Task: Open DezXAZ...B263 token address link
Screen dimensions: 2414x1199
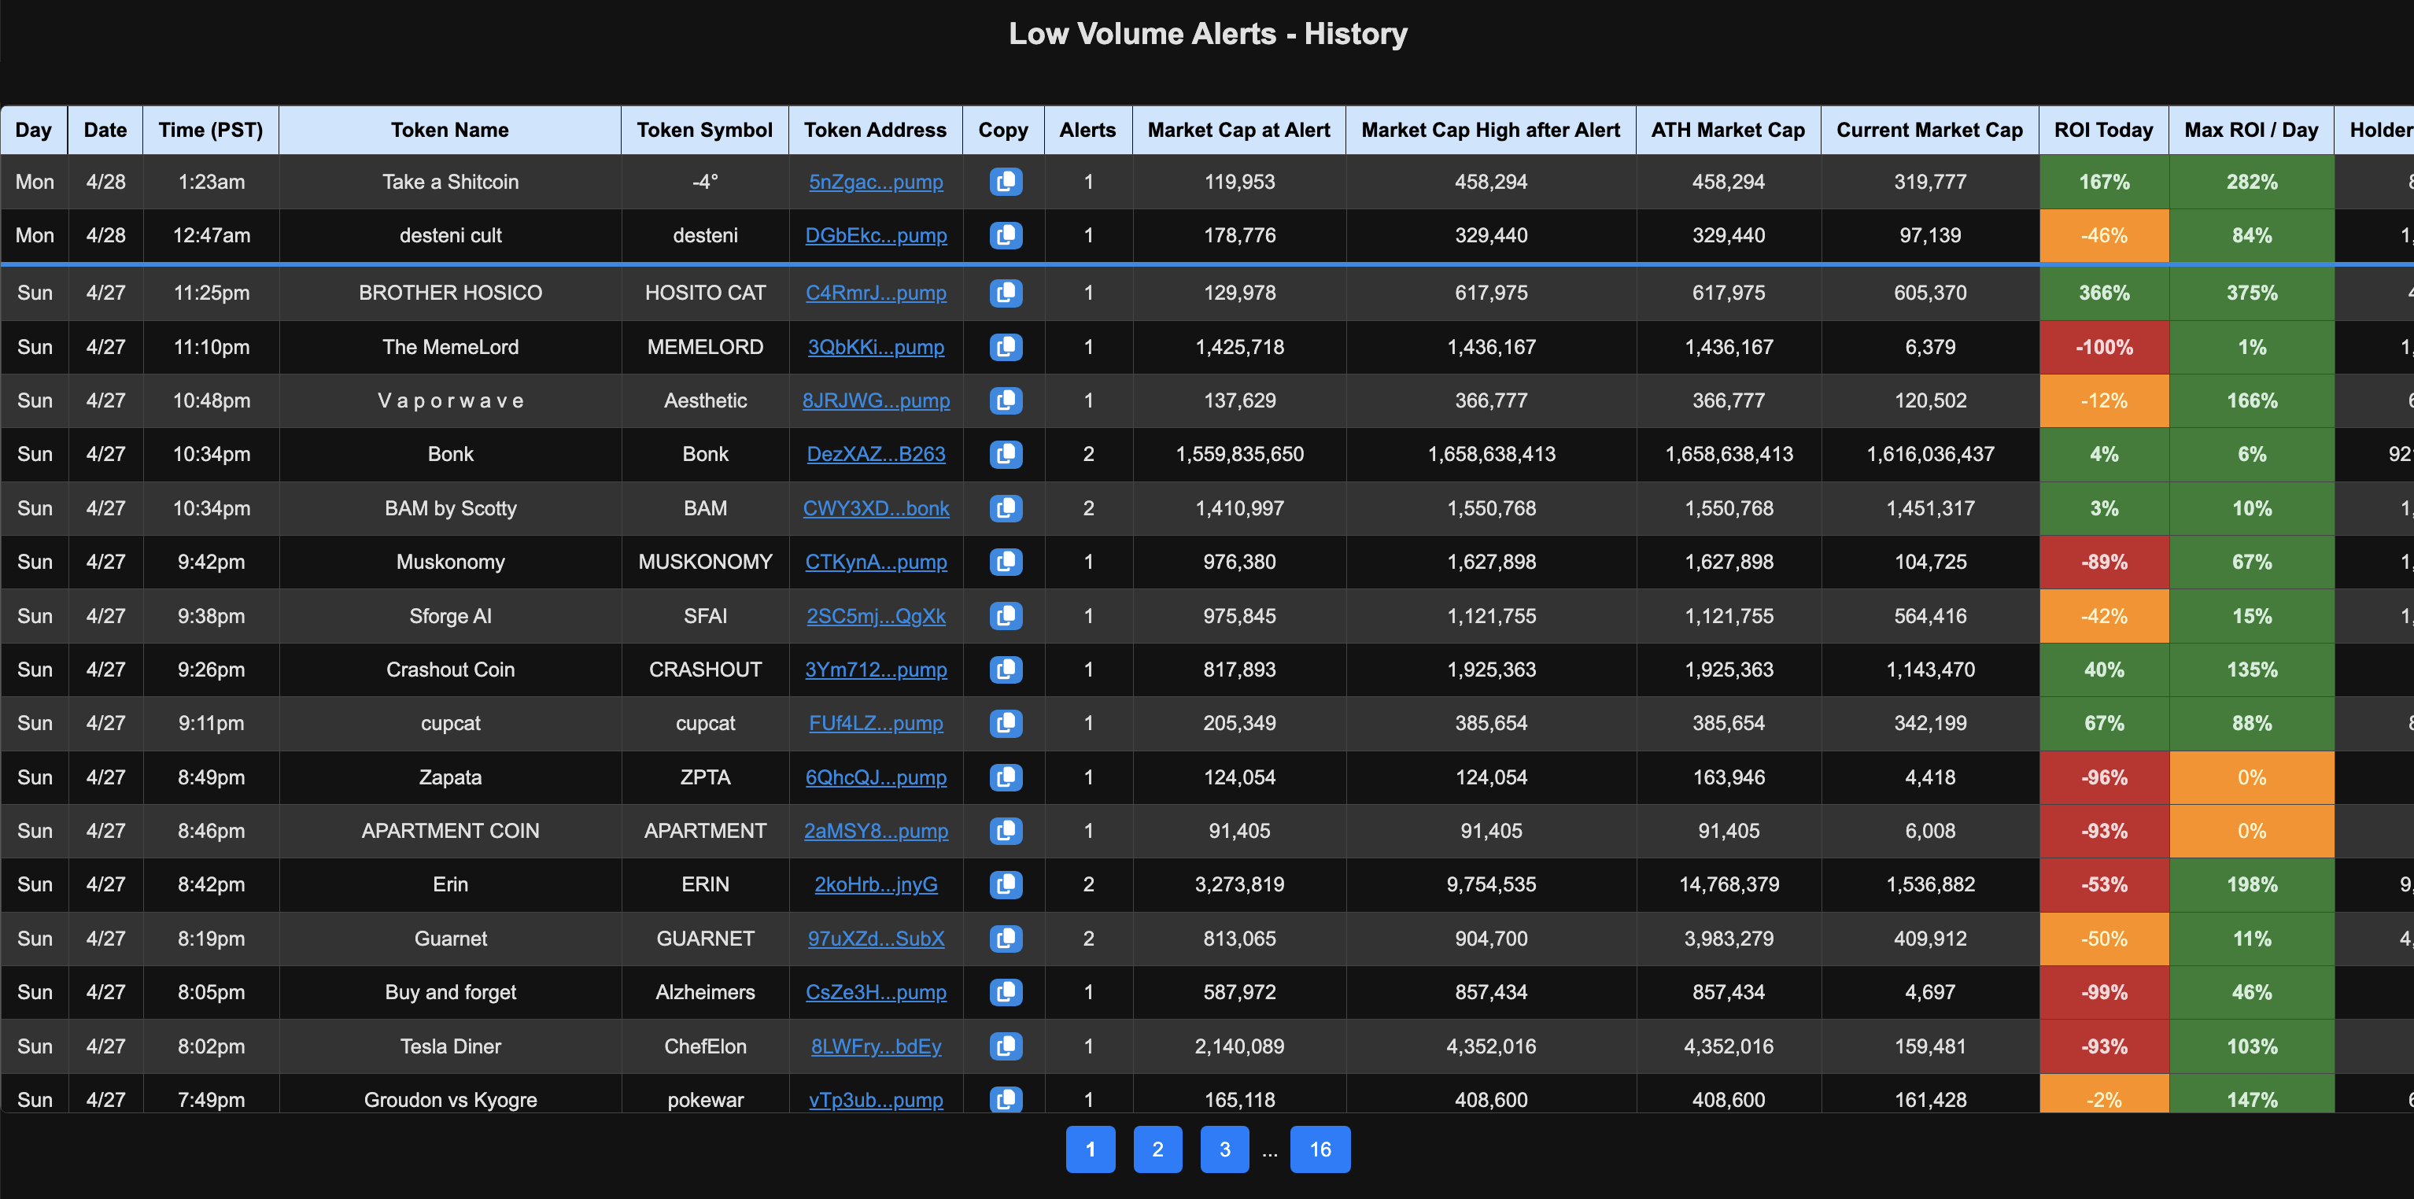Action: tap(875, 454)
